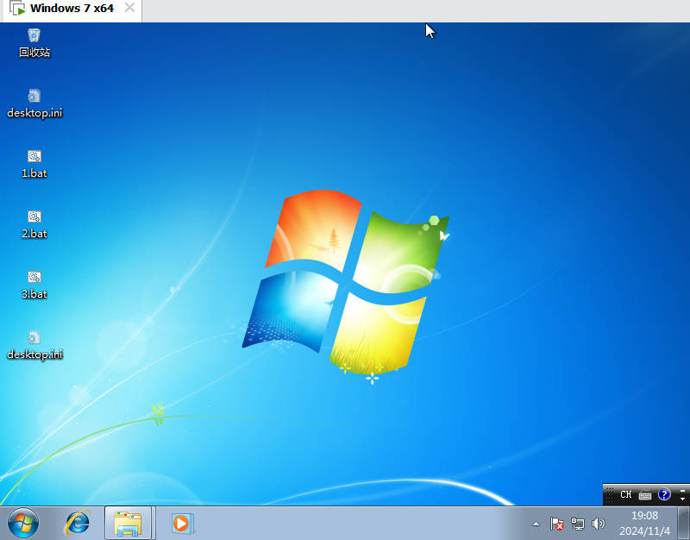Open the volume speaker control
The width and height of the screenshot is (690, 540).
(x=598, y=524)
